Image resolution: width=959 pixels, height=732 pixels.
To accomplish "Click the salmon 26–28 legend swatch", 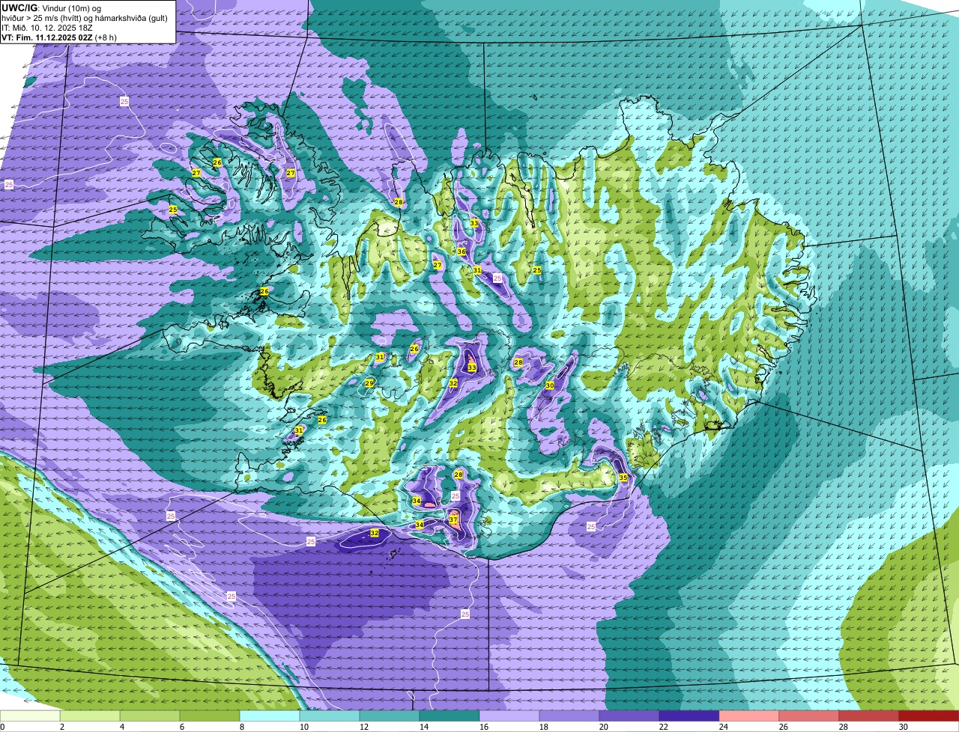I will click(809, 716).
